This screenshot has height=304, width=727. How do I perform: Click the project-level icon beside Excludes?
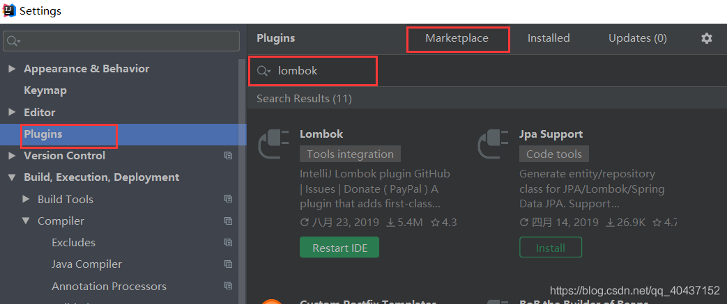(x=228, y=243)
